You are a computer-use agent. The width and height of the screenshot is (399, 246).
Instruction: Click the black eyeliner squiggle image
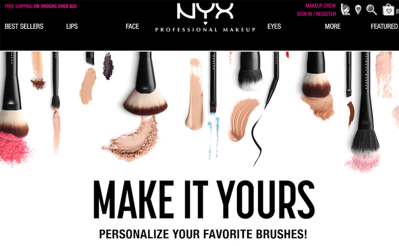[x=257, y=141]
